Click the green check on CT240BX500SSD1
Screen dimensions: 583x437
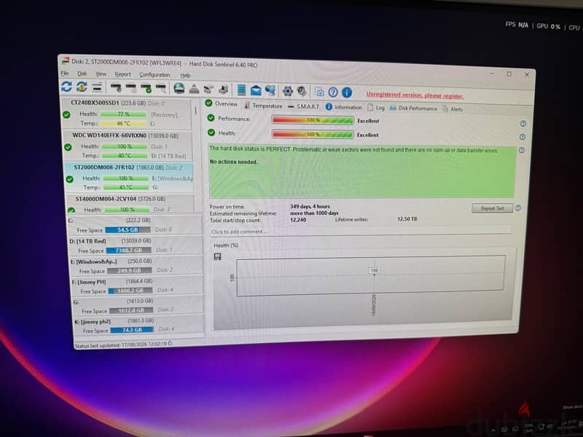coord(66,115)
